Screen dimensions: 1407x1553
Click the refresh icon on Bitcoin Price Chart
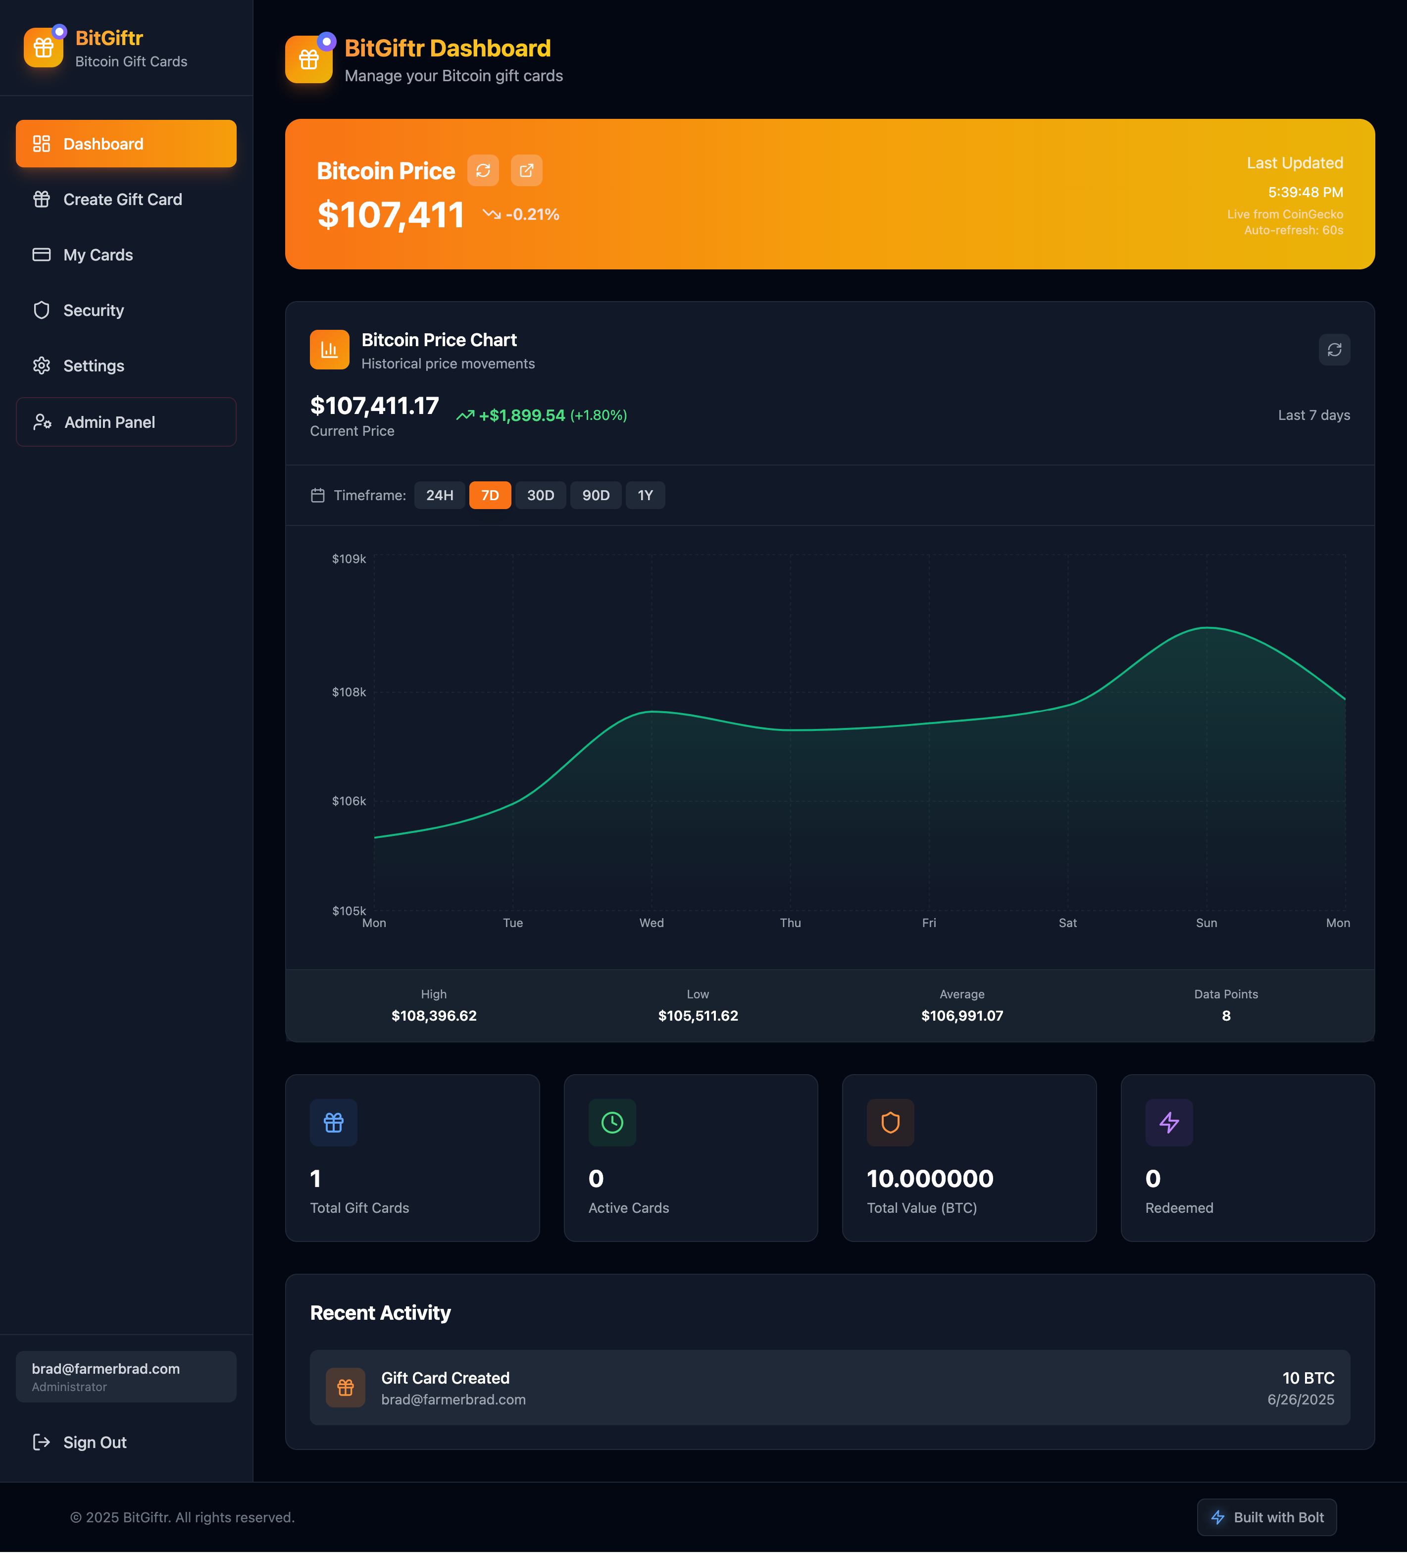click(1334, 350)
